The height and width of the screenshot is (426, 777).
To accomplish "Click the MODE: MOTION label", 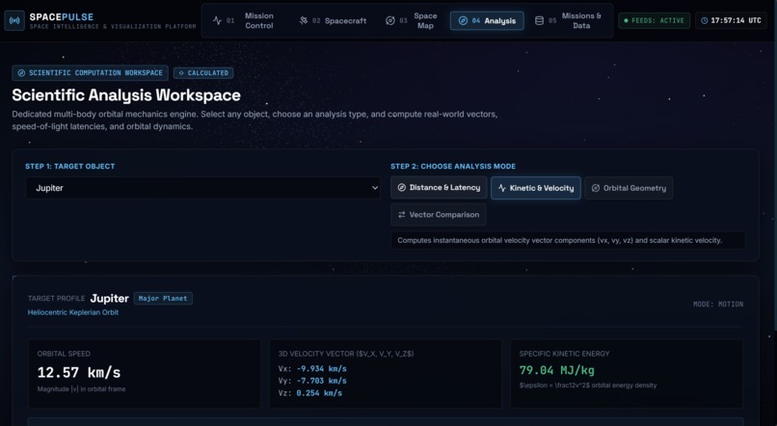I will click(x=718, y=305).
